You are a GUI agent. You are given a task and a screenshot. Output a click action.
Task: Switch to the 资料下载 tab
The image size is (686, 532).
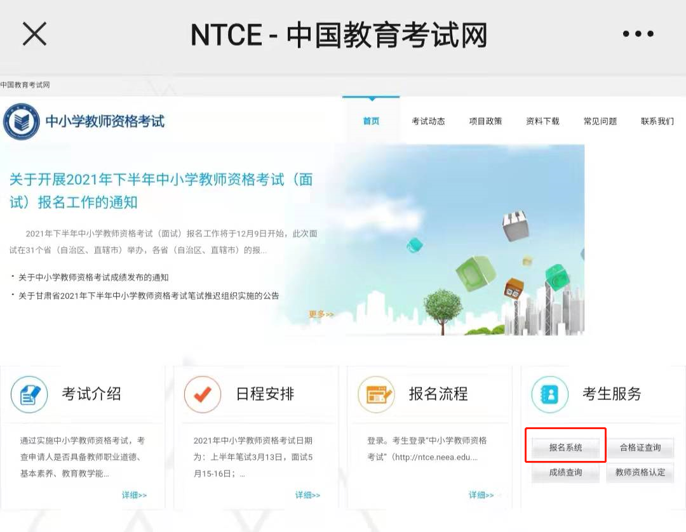point(543,121)
